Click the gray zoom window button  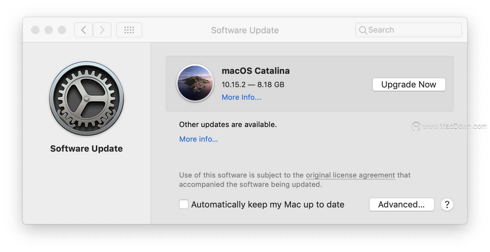(x=62, y=30)
